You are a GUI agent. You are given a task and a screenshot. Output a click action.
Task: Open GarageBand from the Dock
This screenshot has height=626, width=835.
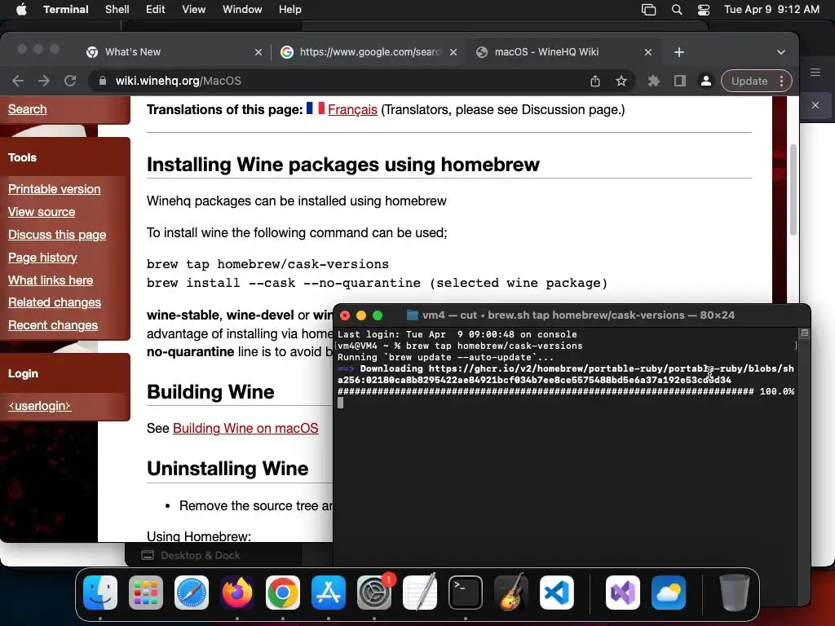click(x=511, y=593)
